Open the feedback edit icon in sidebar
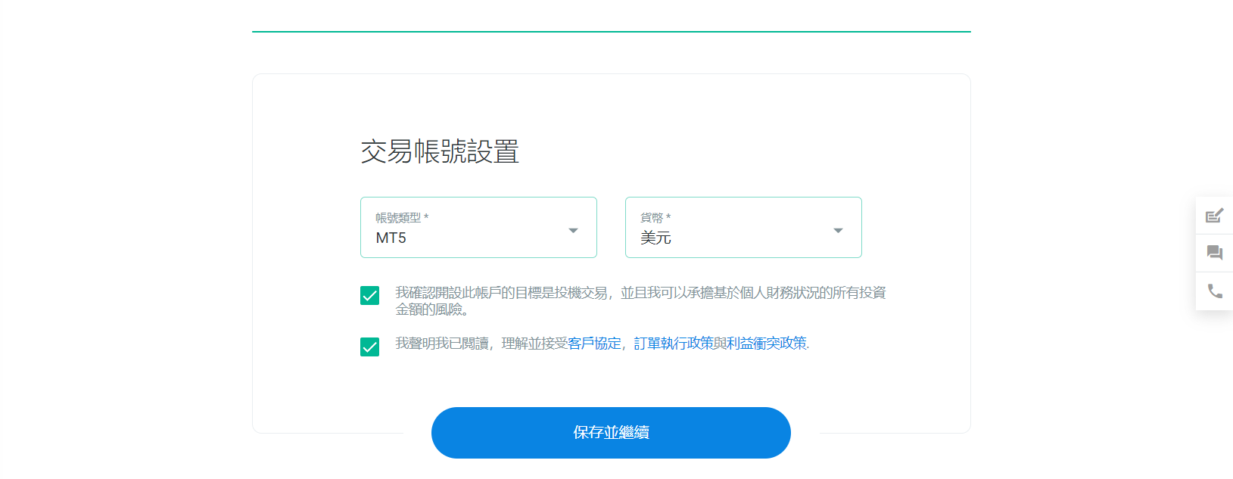Screen dimensions: 1233x479 coord(1214,216)
